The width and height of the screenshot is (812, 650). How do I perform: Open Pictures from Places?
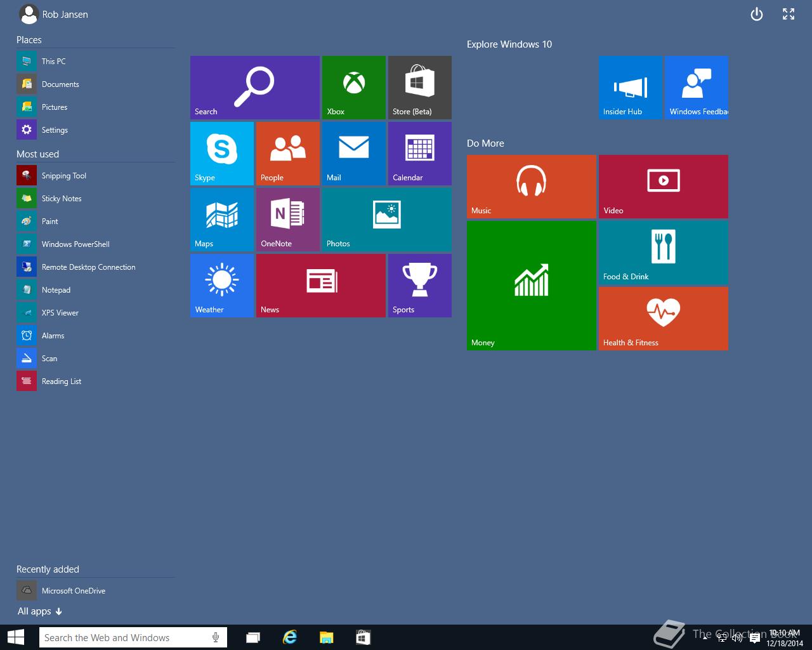tap(96, 107)
